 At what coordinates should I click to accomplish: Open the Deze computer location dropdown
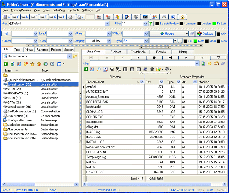click(x=69, y=56)
